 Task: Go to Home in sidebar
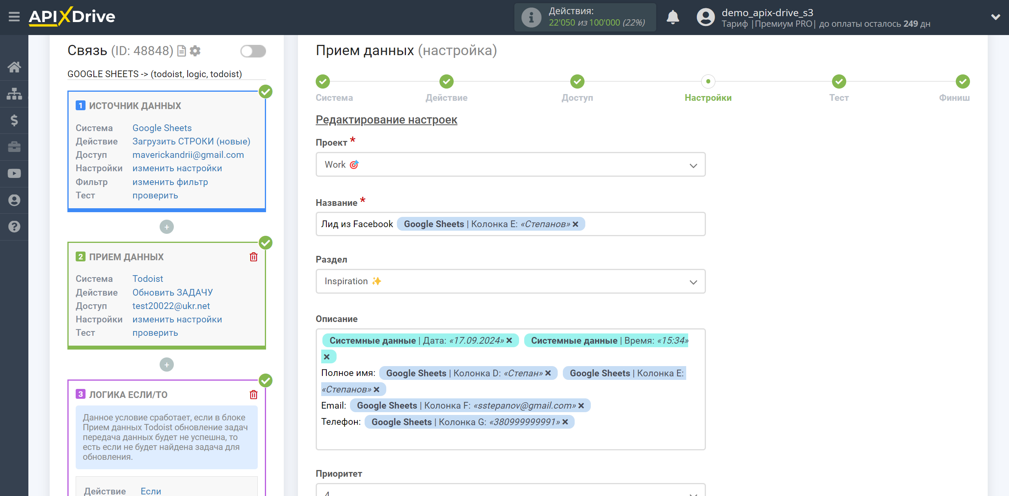click(x=14, y=67)
